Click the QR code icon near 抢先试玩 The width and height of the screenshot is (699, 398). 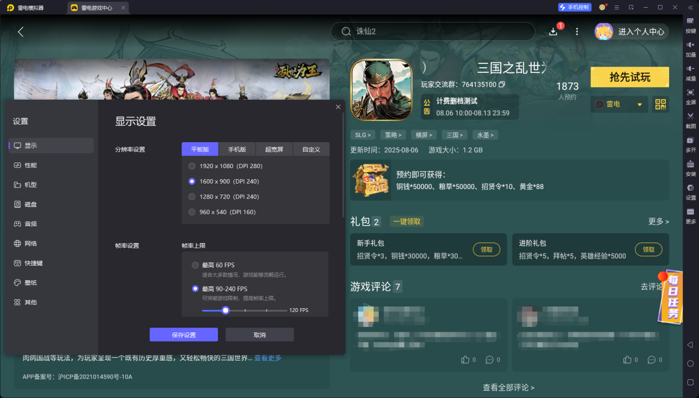(x=660, y=104)
